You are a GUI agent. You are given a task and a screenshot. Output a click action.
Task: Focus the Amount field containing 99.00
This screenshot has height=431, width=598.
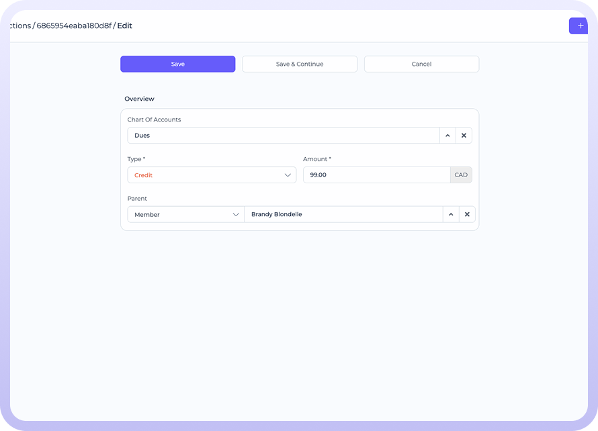(x=376, y=175)
